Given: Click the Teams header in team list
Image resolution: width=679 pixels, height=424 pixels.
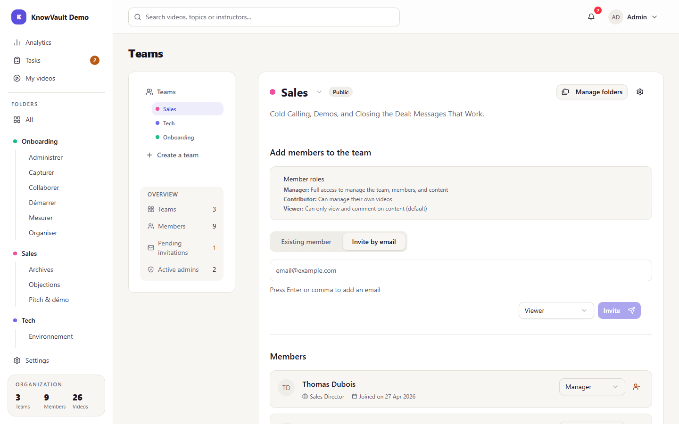Looking at the screenshot, I should pos(161,92).
